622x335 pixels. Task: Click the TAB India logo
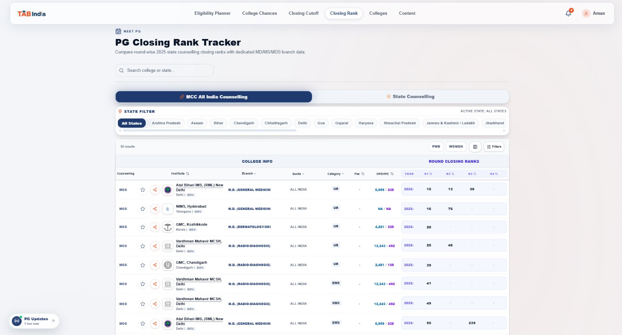pos(32,14)
